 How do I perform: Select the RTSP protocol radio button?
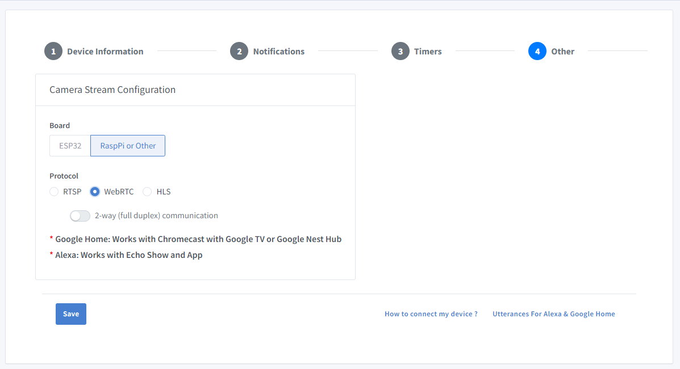(54, 192)
